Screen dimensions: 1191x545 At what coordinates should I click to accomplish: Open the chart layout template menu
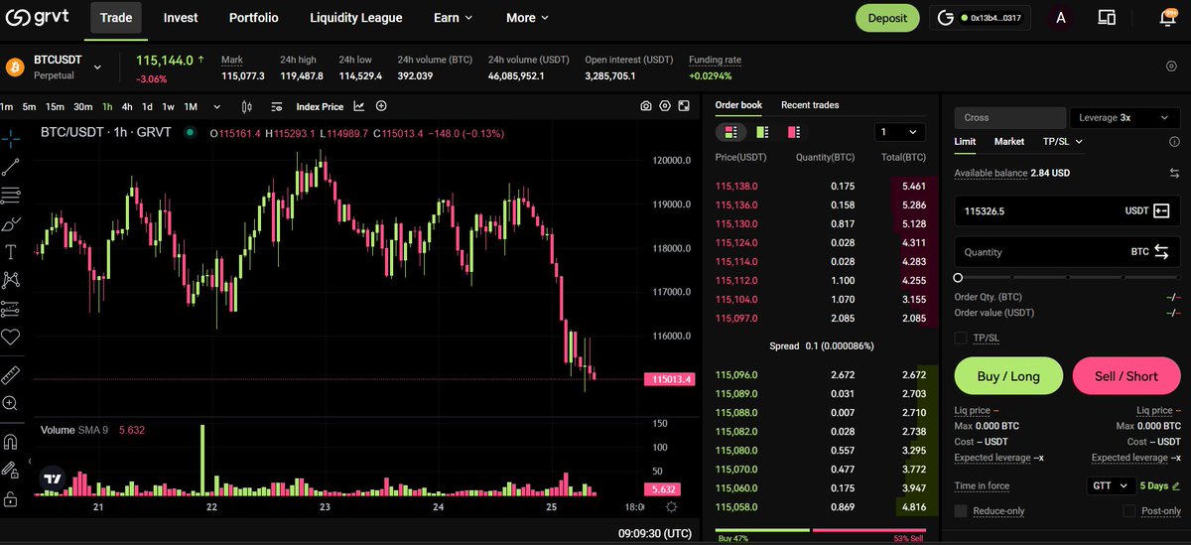276,106
